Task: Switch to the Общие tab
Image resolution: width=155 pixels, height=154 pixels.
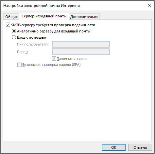Action: [x=11, y=17]
